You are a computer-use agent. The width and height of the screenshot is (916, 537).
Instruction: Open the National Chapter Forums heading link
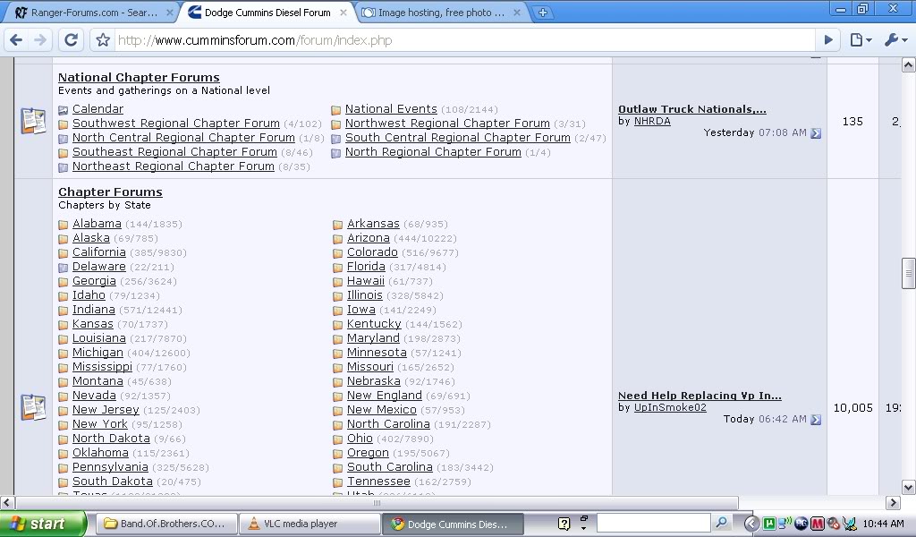click(139, 77)
